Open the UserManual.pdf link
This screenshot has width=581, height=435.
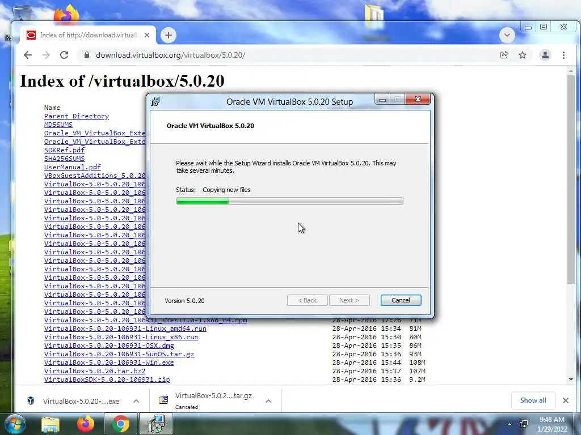point(72,167)
